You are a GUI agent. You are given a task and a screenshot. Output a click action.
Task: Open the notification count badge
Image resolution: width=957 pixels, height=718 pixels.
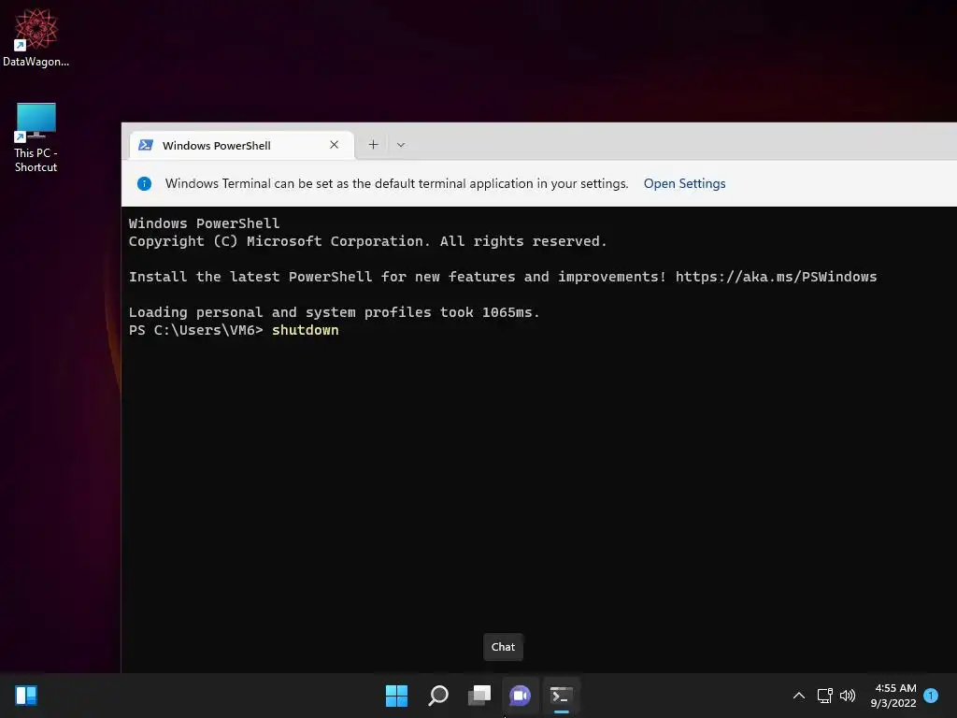[x=931, y=696]
